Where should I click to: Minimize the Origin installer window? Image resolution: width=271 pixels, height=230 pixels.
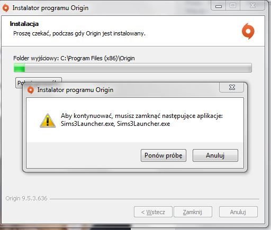pyautogui.click(x=219, y=6)
